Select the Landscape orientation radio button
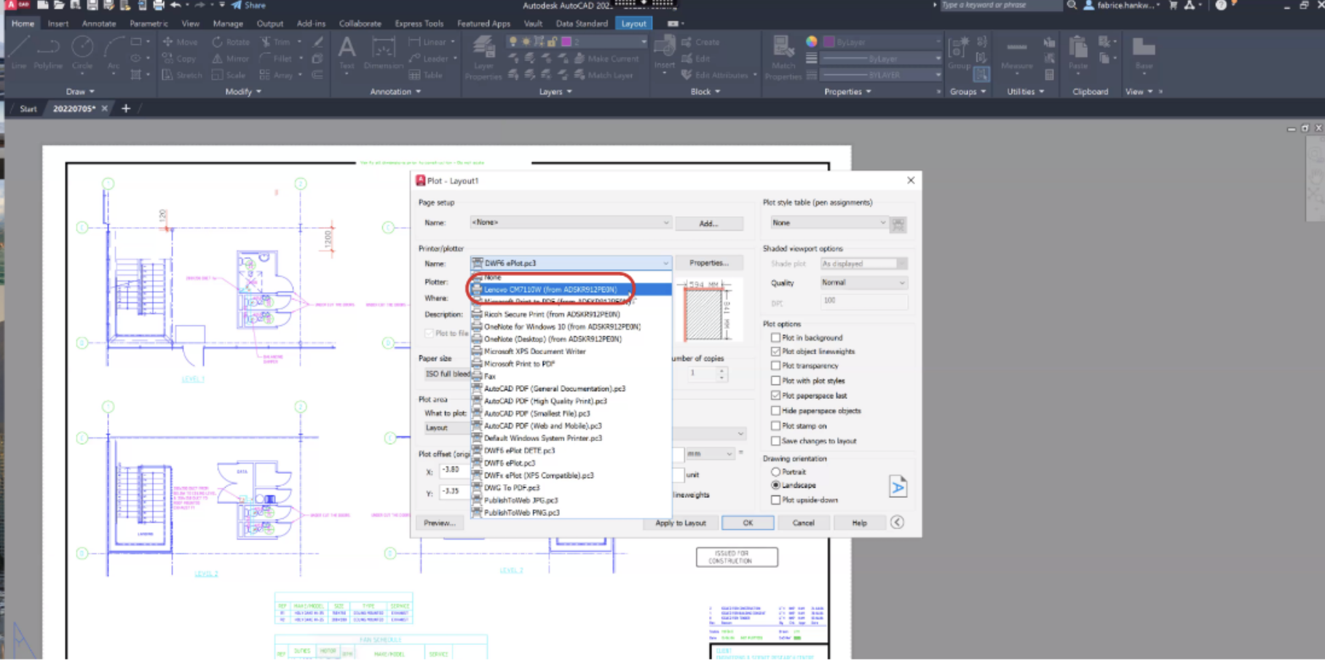This screenshot has height=661, width=1325. coord(775,486)
